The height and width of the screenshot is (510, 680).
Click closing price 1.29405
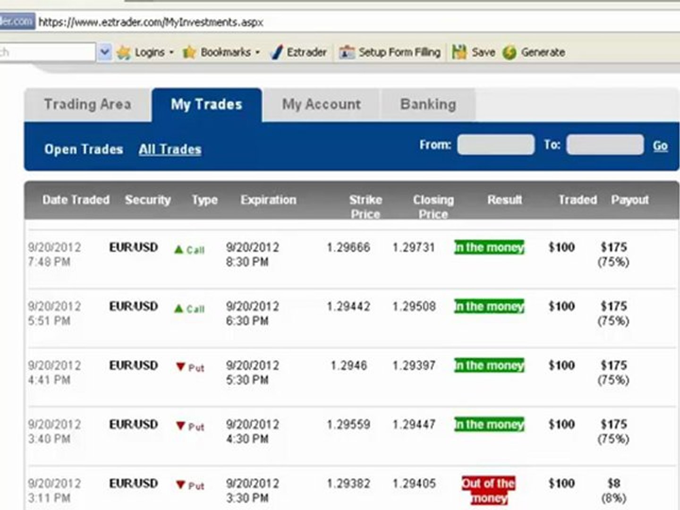[x=414, y=484]
